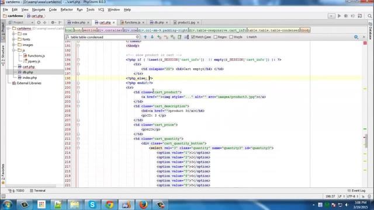Open the Database side panel
Viewport: 374px width, 210px height.
(x=370, y=31)
